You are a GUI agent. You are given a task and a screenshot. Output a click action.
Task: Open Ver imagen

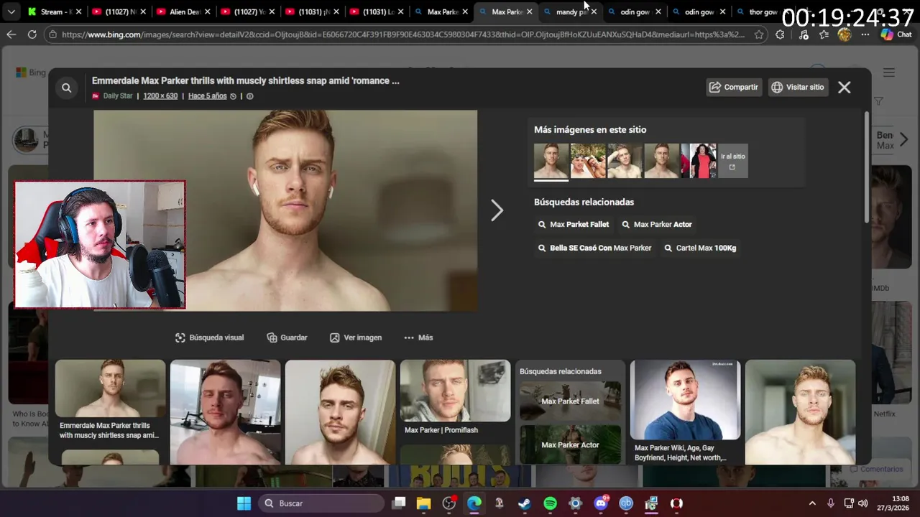pos(356,337)
